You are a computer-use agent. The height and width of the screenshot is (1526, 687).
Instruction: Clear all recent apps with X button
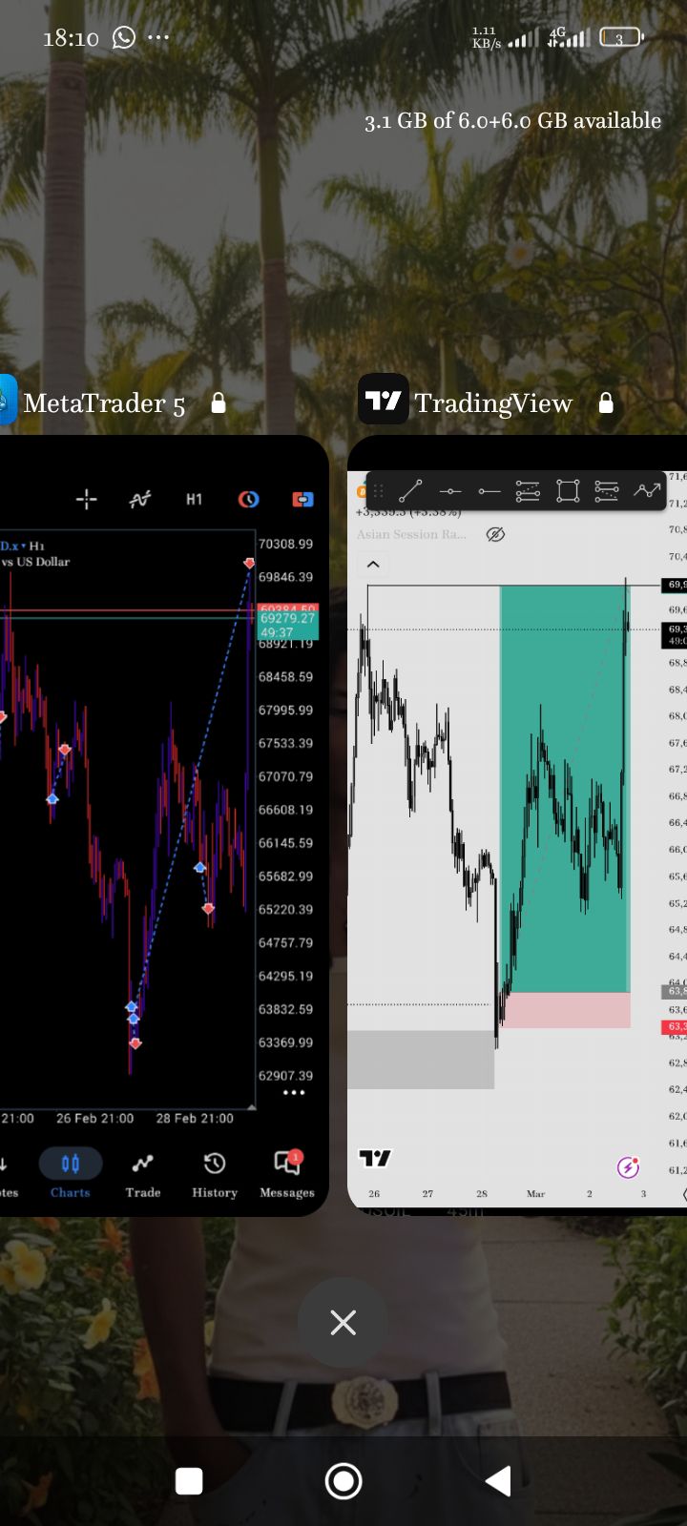[x=343, y=1323]
